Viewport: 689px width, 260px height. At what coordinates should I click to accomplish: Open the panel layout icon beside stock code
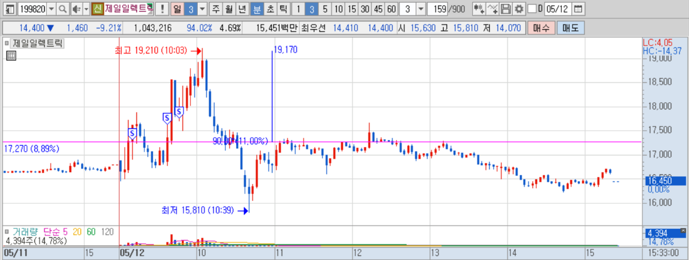coord(10,9)
